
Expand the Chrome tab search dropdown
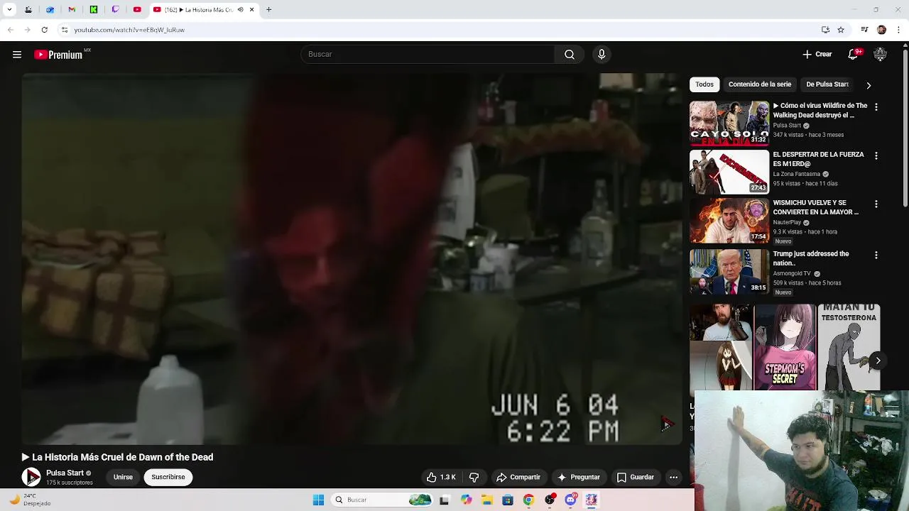click(9, 10)
